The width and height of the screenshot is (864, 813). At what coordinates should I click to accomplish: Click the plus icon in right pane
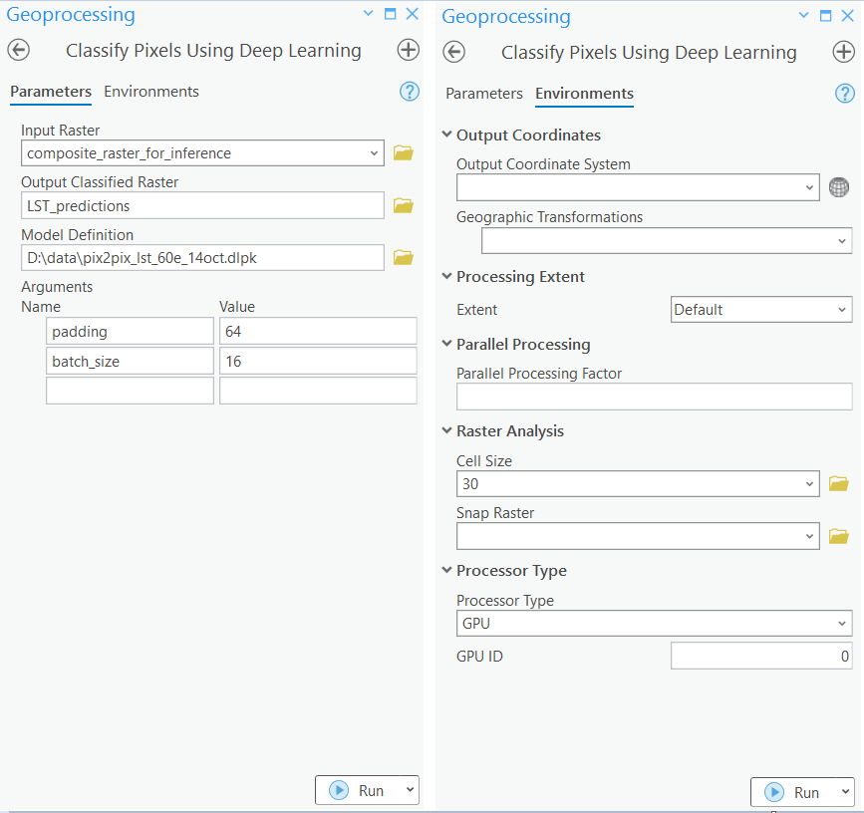[x=843, y=52]
